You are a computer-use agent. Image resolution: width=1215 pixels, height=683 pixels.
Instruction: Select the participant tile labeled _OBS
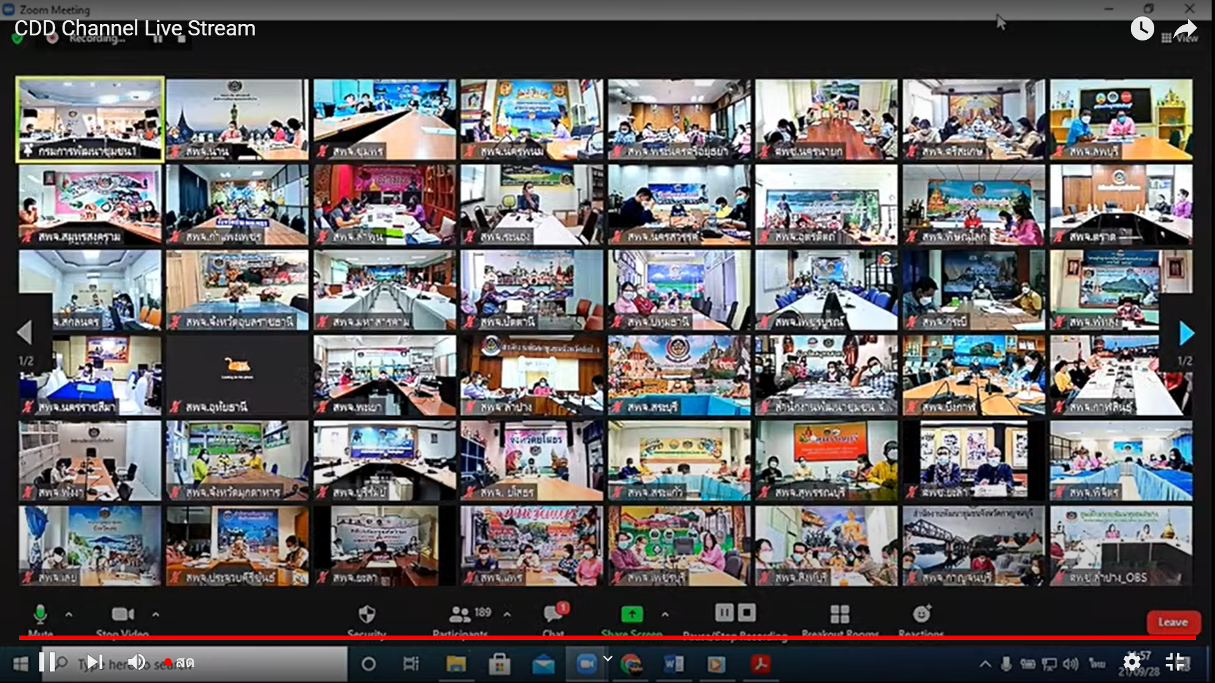click(x=1121, y=546)
